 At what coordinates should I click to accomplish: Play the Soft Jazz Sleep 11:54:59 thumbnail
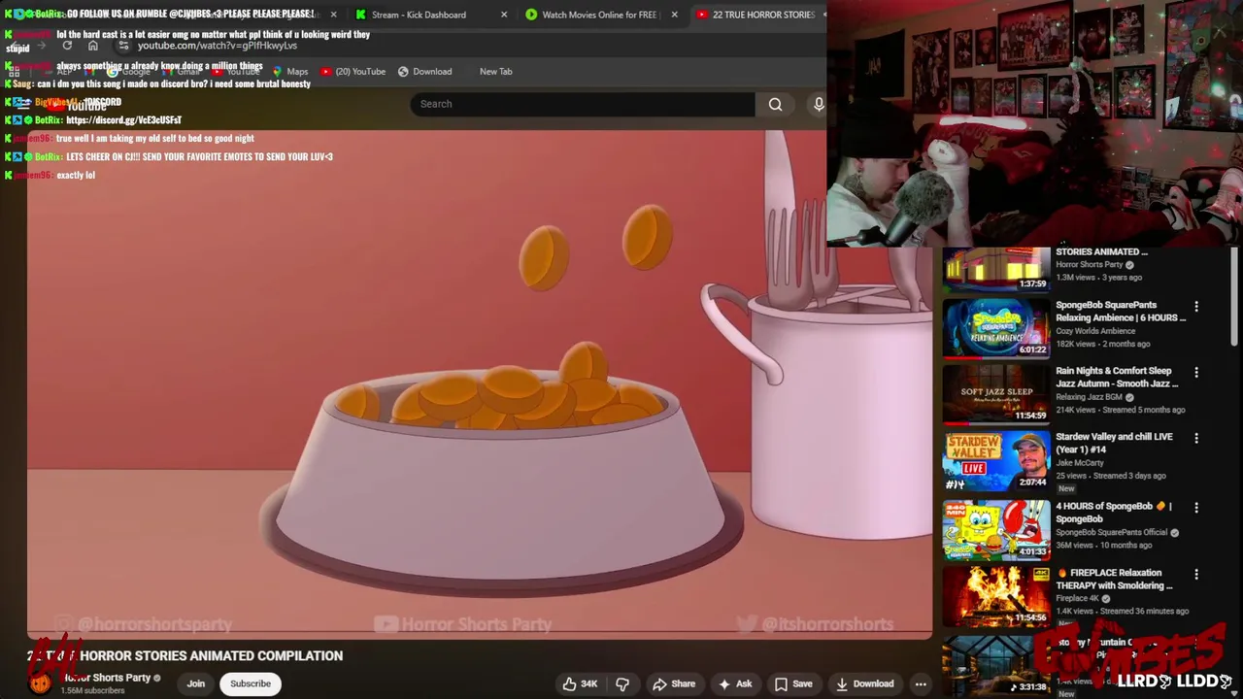click(x=996, y=394)
